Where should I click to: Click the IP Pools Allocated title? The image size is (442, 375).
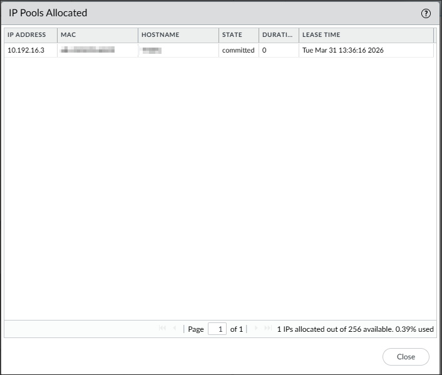pyautogui.click(x=48, y=13)
